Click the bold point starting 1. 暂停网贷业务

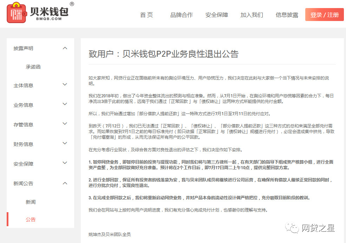(211, 165)
